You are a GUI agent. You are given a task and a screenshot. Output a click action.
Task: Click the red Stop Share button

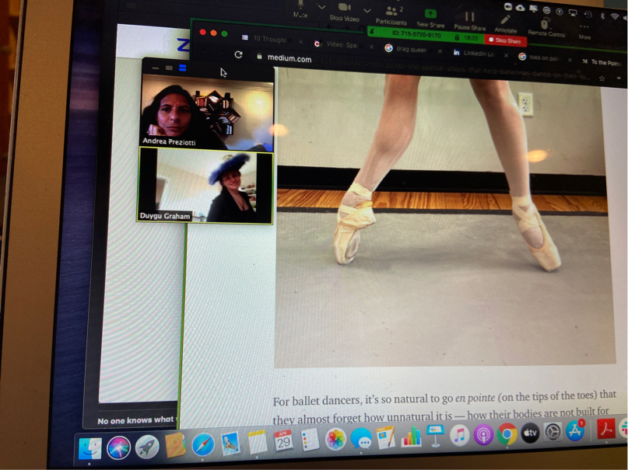tap(505, 40)
